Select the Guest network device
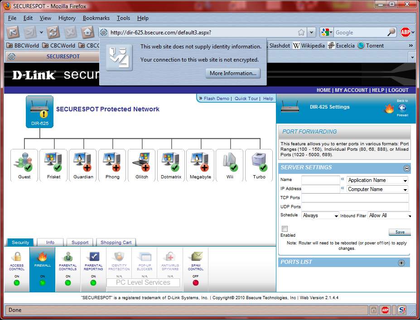 coord(24,165)
